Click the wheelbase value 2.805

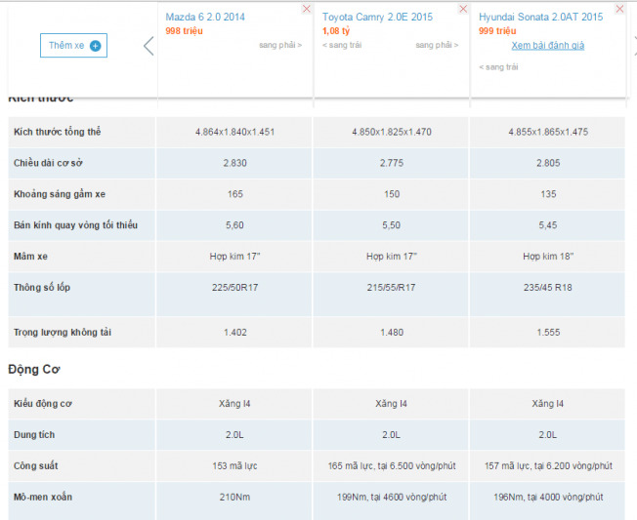pyautogui.click(x=548, y=163)
